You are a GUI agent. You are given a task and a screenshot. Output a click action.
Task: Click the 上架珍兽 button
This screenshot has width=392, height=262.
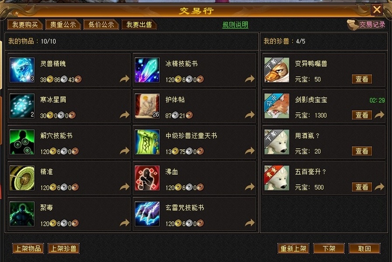coord(63,248)
